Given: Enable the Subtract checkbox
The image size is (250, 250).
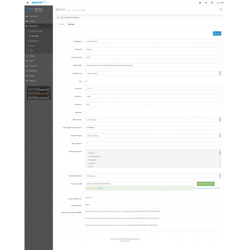Looking at the screenshot, I should [86, 112].
